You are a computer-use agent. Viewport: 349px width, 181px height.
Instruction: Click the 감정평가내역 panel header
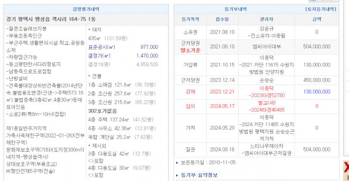click(x=86, y=9)
